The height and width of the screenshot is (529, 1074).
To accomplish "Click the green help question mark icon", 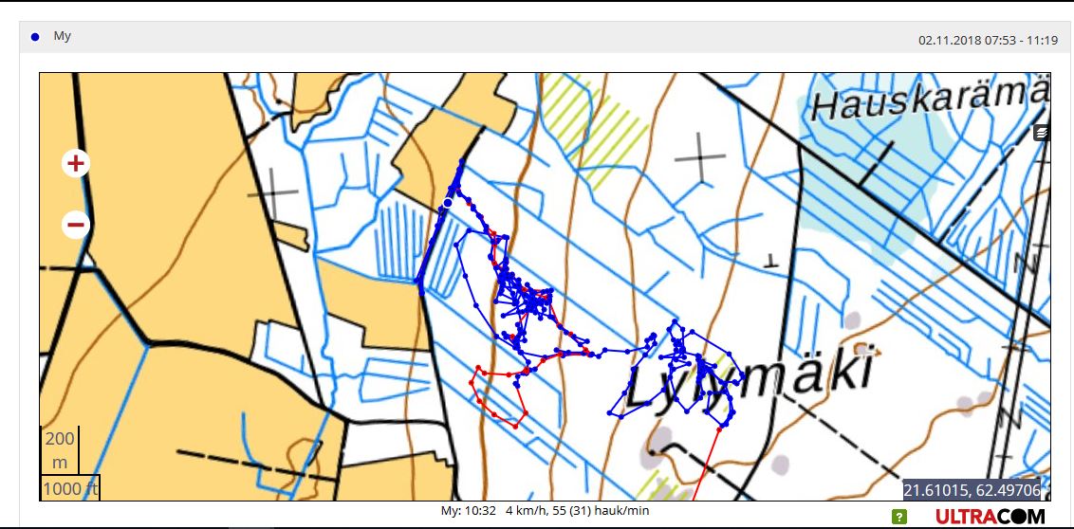I will [x=899, y=517].
